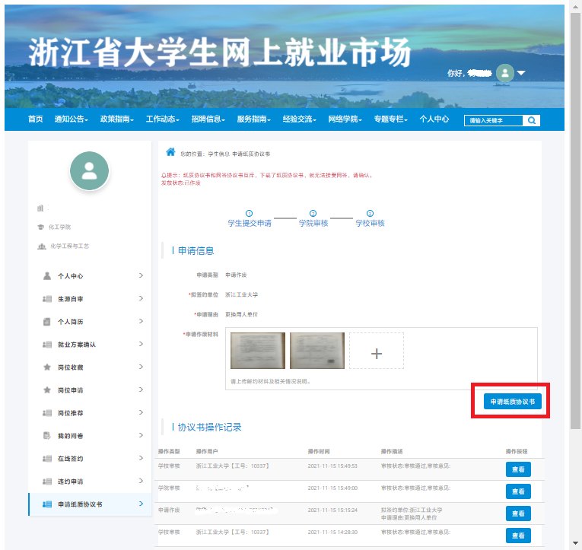Image resolution: width=582 pixels, height=550 pixels.
Task: Click the 个人简历 document icon in sidebar
Action: pos(46,322)
